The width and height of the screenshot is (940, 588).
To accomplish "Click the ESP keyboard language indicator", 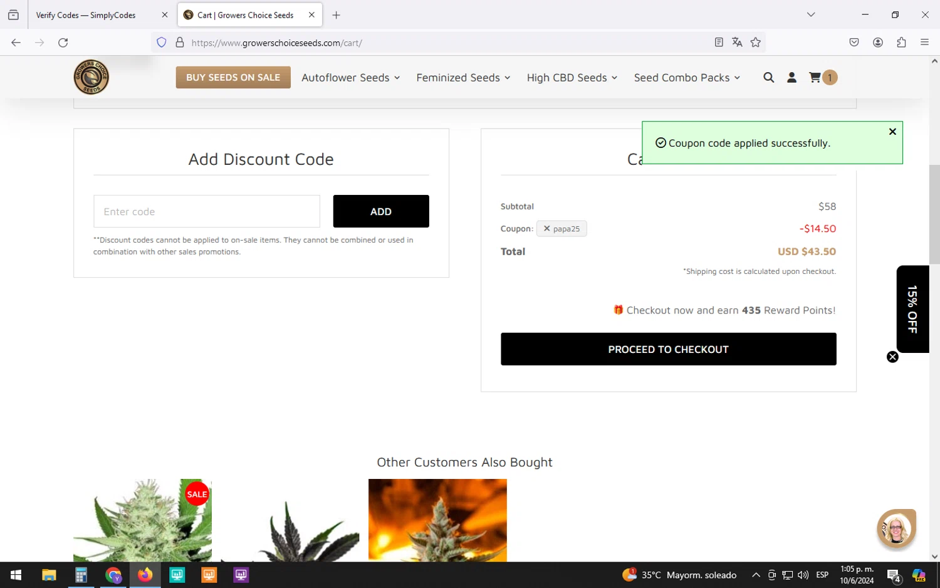I will coord(822,575).
